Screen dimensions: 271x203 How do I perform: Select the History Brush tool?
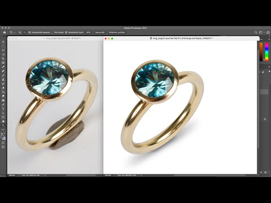tap(3, 83)
